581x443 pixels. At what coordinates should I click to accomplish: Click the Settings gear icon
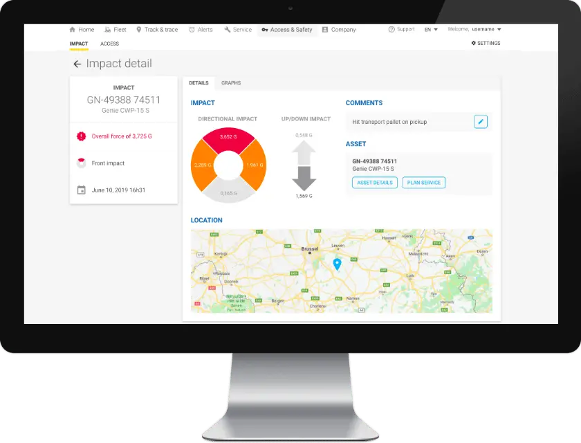point(473,43)
